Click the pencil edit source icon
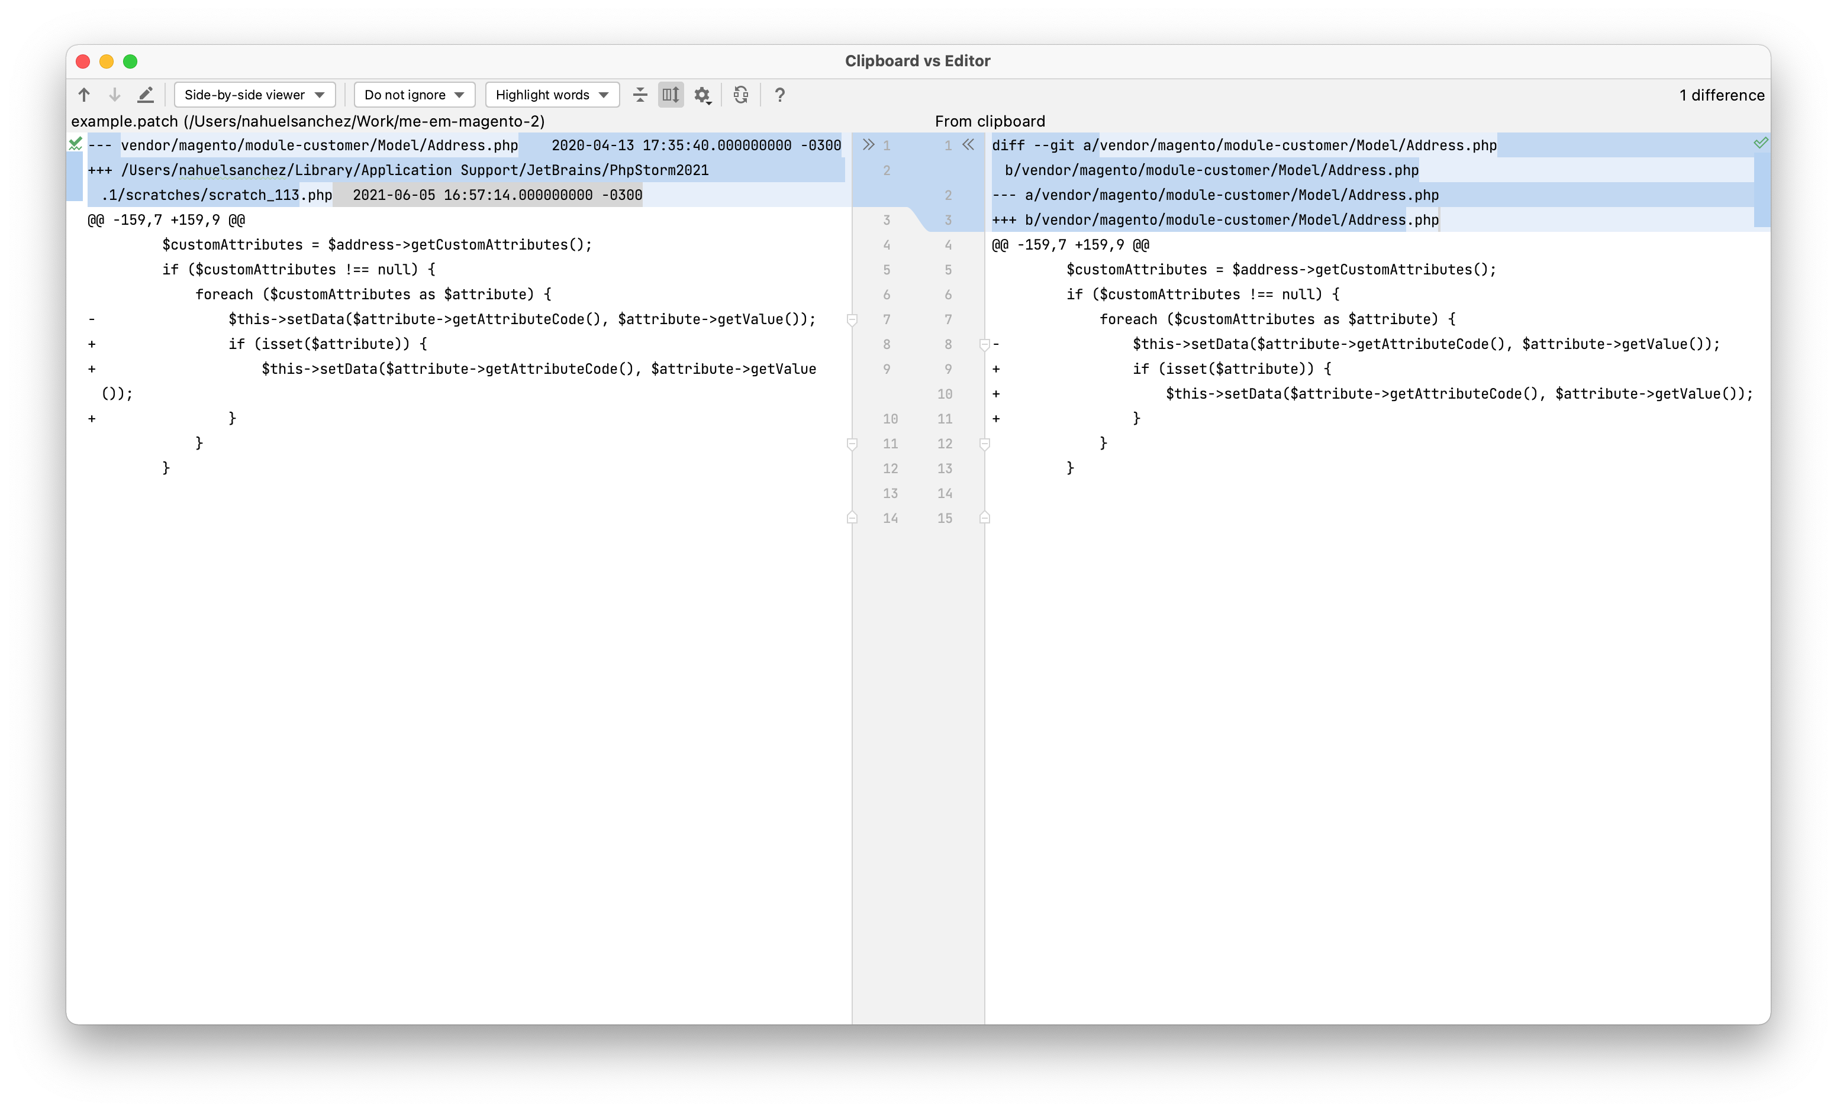Viewport: 1837px width, 1112px height. click(146, 95)
